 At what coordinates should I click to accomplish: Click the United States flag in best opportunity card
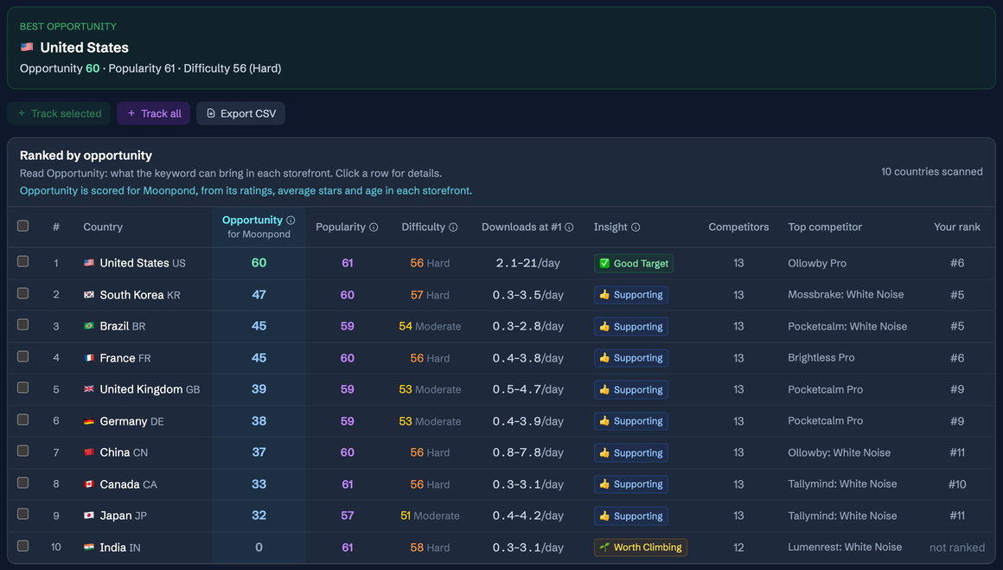[x=27, y=47]
